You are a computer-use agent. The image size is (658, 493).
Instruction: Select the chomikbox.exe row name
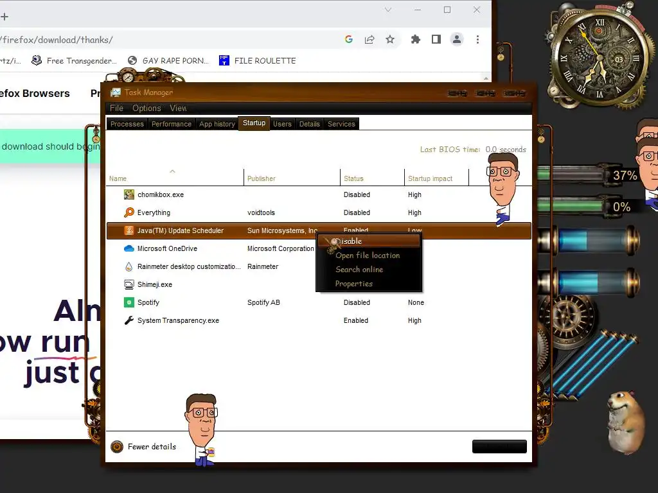tap(160, 195)
